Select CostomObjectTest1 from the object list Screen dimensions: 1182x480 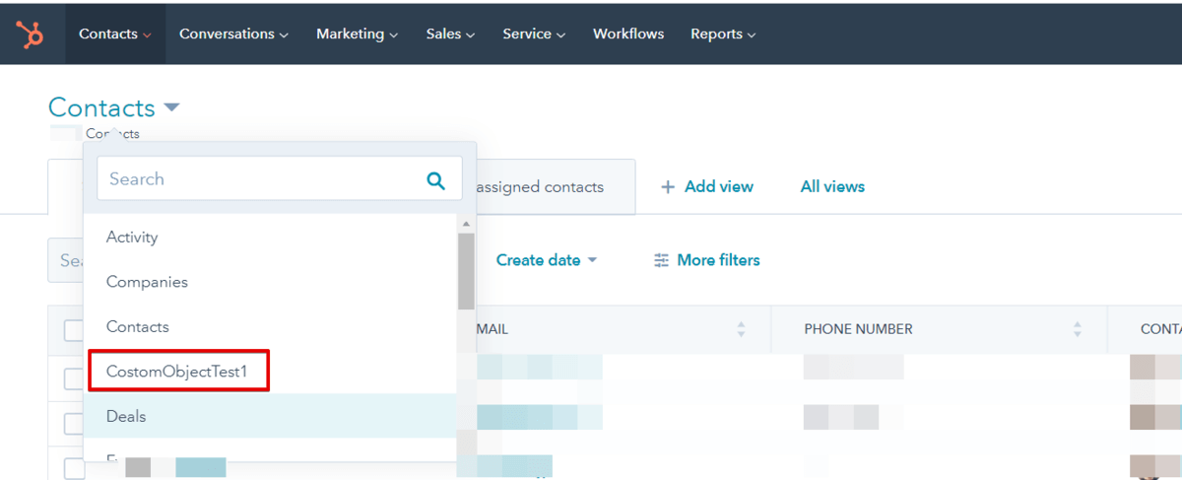click(178, 372)
